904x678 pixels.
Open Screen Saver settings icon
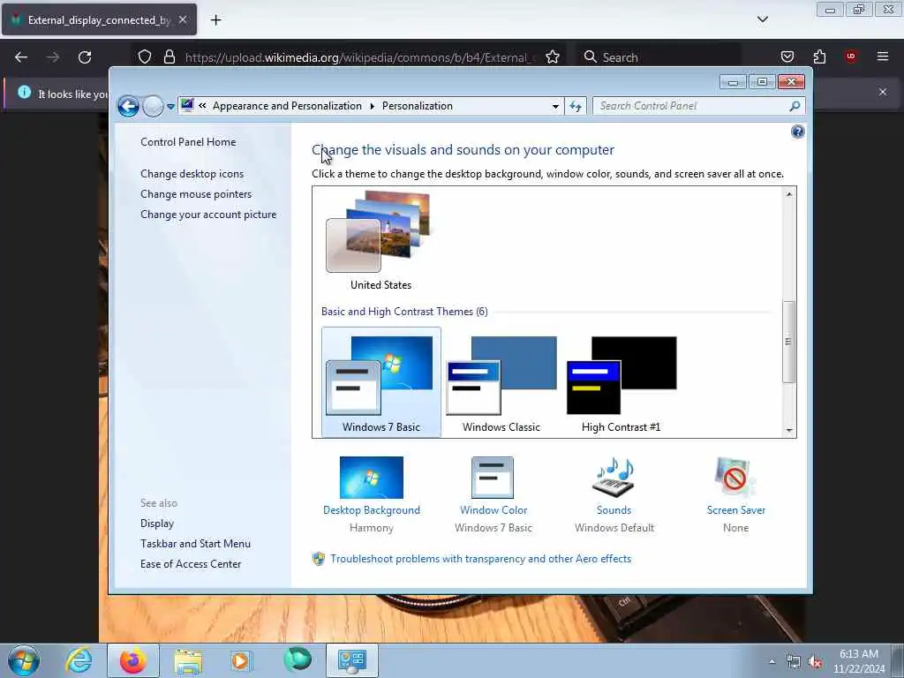pos(735,478)
